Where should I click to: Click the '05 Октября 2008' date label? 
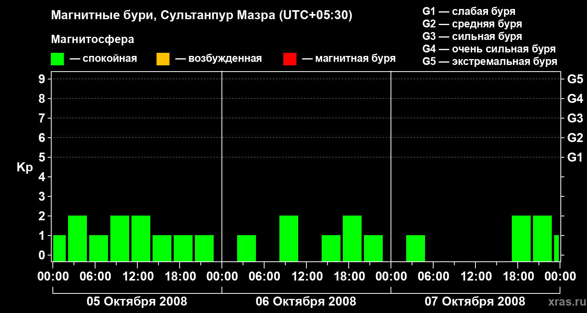point(137,302)
